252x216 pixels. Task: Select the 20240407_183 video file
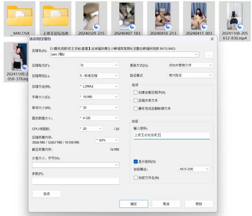(x=127, y=16)
